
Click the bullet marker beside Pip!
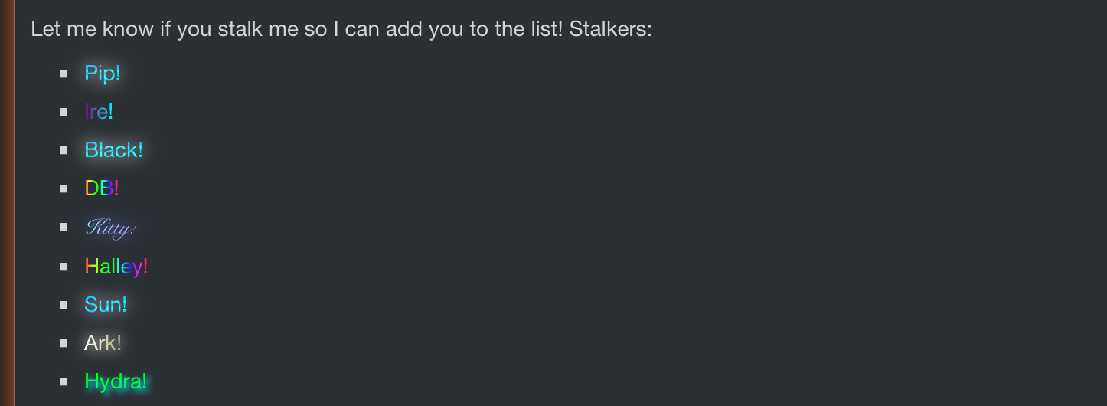[64, 74]
